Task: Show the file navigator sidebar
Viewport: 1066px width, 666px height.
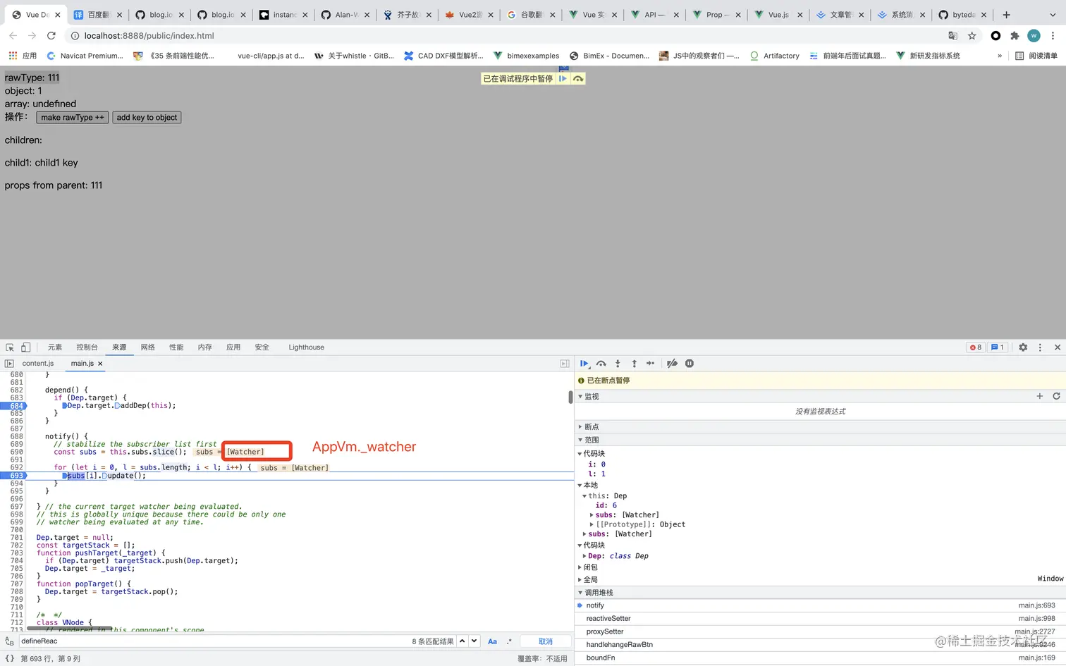Action: click(9, 364)
